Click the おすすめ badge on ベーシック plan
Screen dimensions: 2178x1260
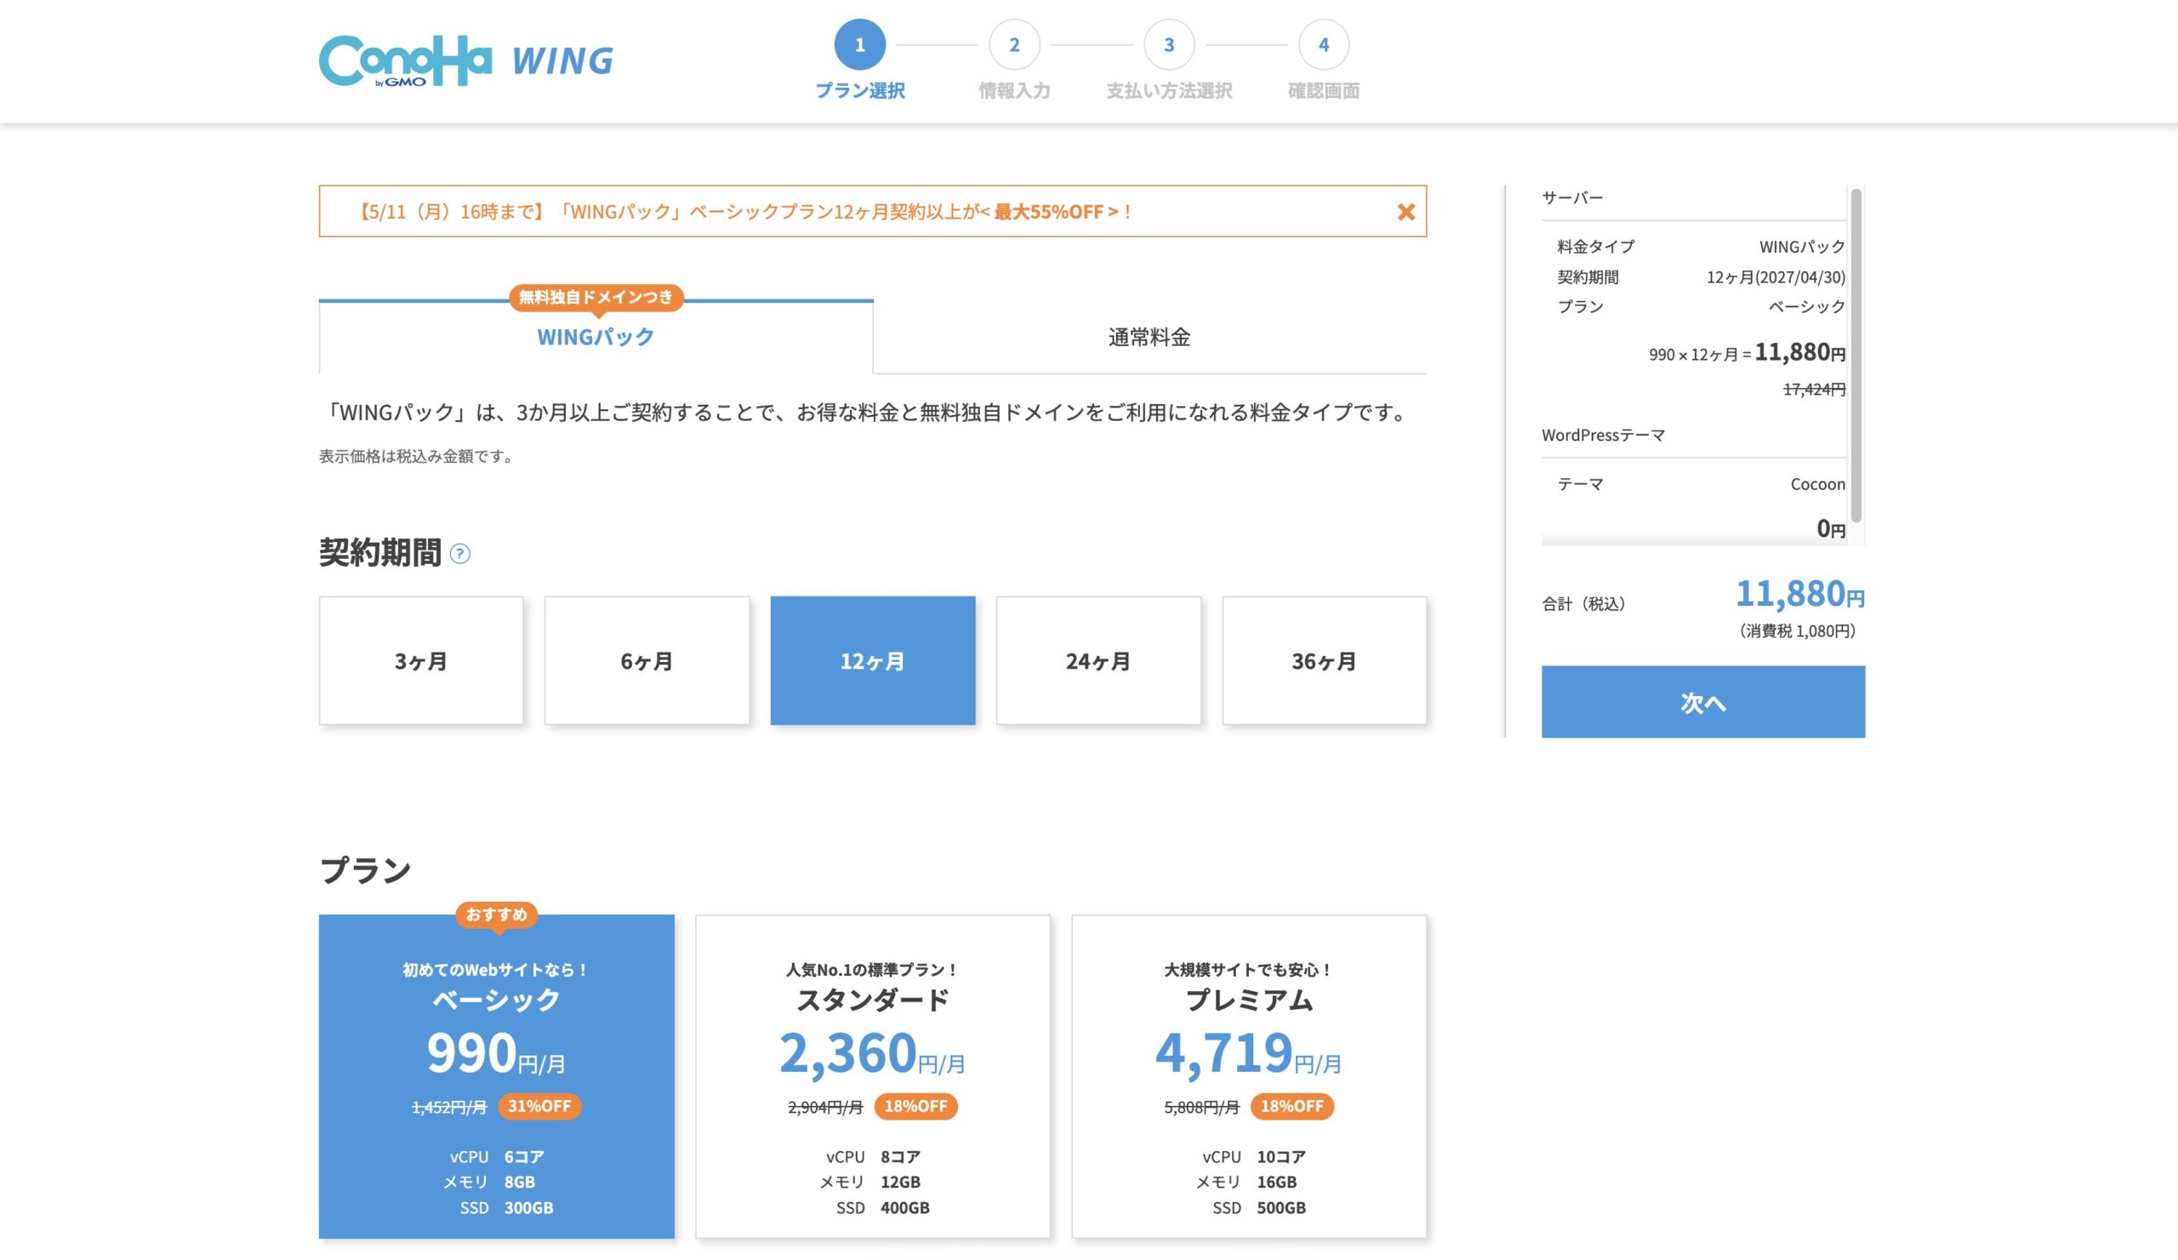[496, 915]
